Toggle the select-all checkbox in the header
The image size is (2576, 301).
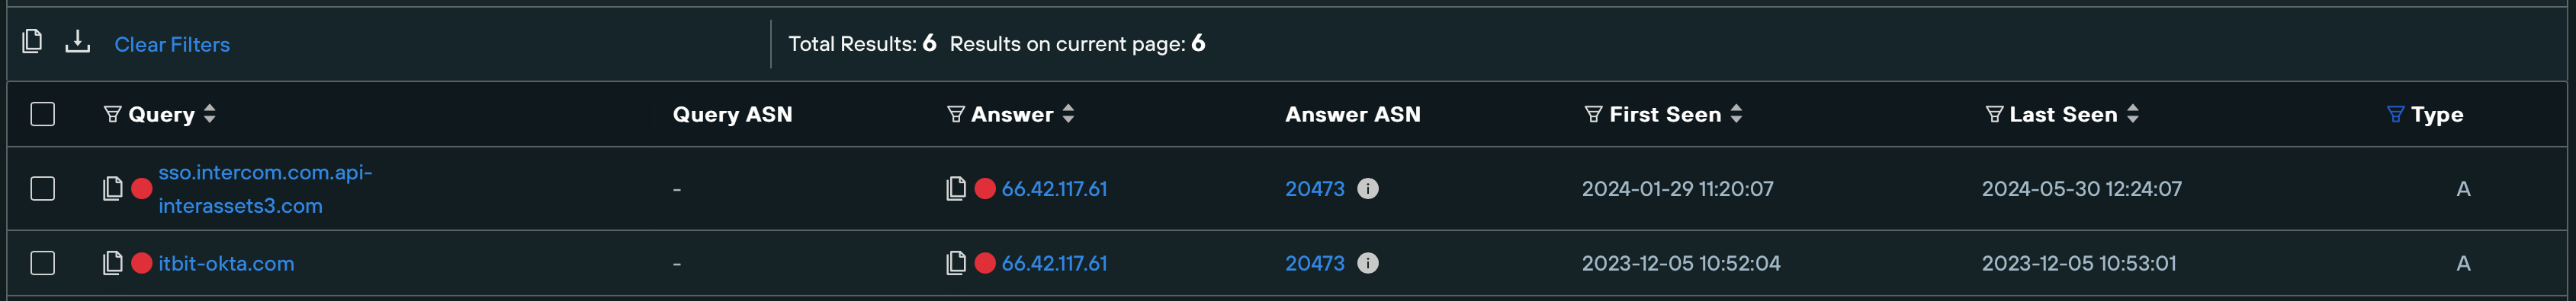42,115
